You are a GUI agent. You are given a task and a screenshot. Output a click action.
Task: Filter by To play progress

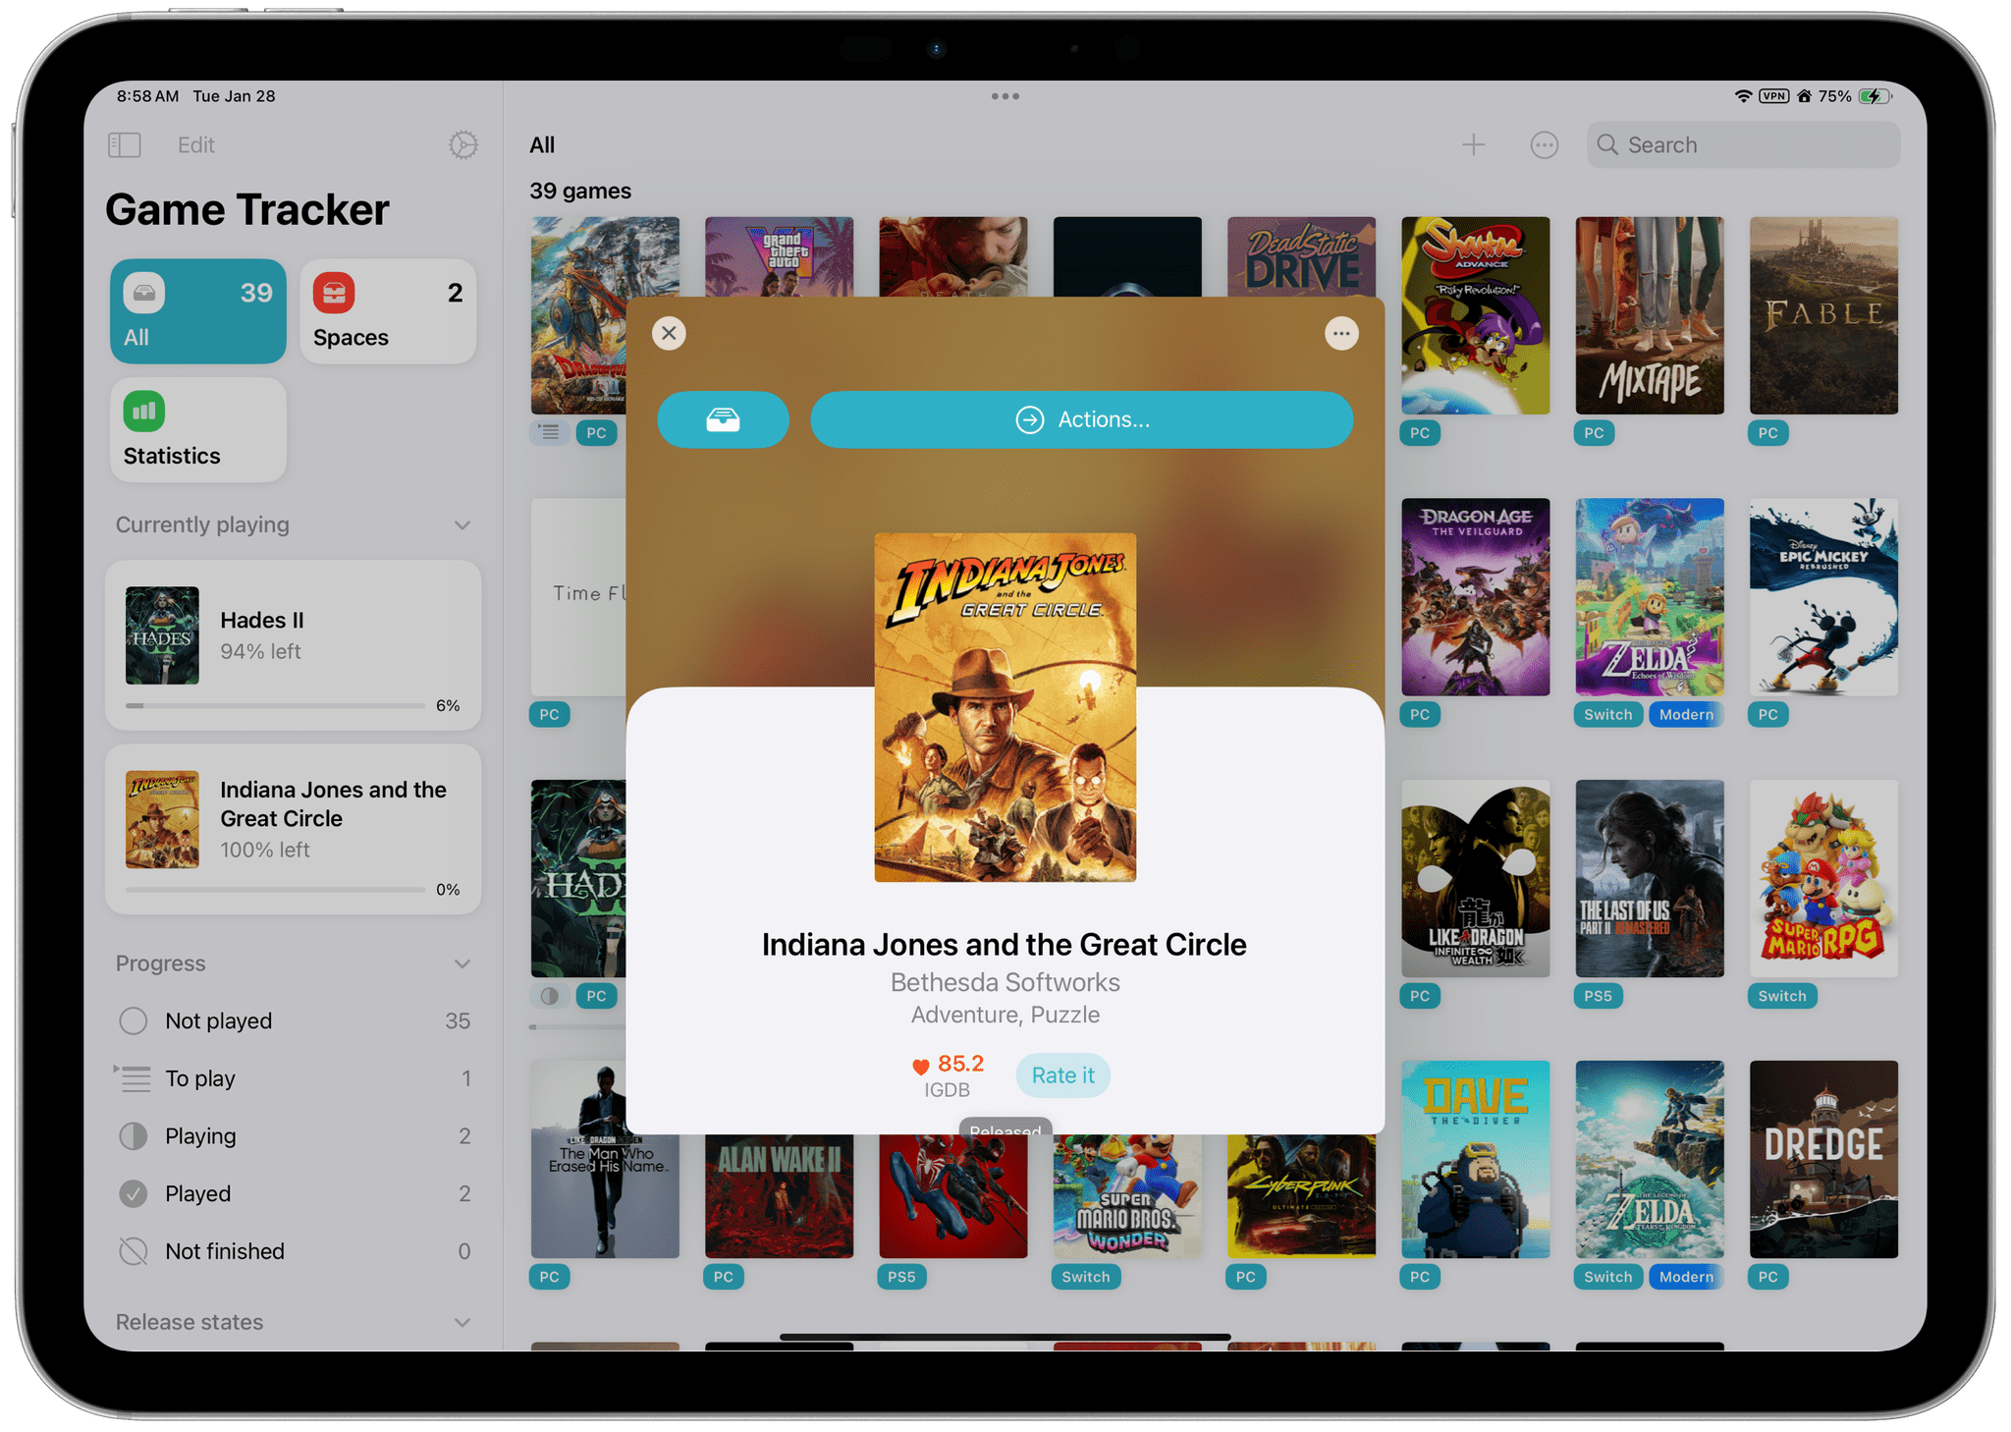click(294, 1078)
